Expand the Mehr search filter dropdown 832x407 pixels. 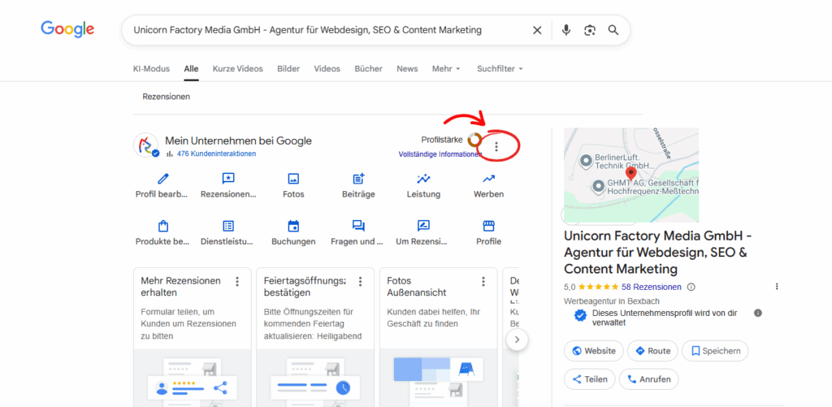(446, 69)
